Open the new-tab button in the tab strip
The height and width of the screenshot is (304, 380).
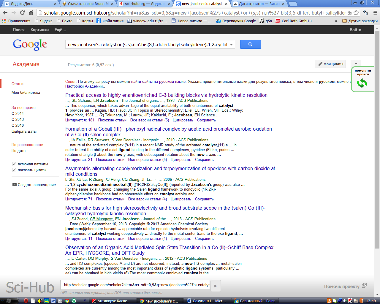point(293,4)
